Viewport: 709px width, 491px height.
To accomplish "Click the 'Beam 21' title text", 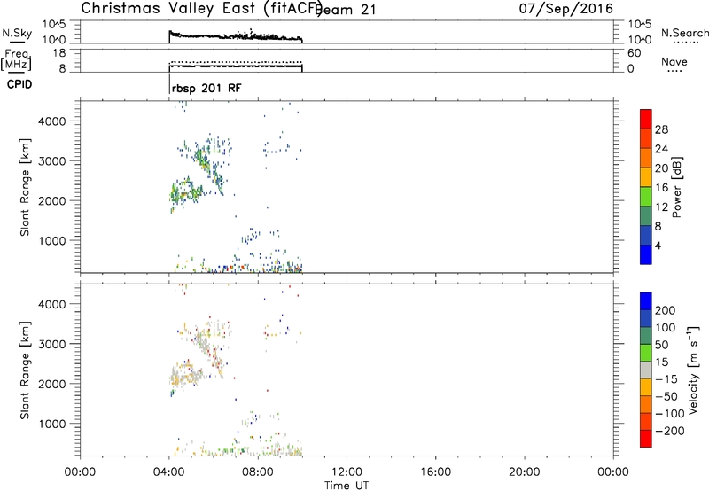I will [x=347, y=10].
